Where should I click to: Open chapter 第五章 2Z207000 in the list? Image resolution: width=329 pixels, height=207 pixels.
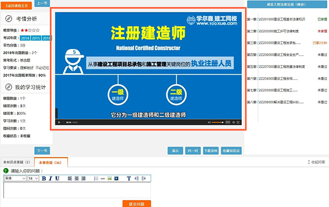pyautogui.click(x=276, y=67)
